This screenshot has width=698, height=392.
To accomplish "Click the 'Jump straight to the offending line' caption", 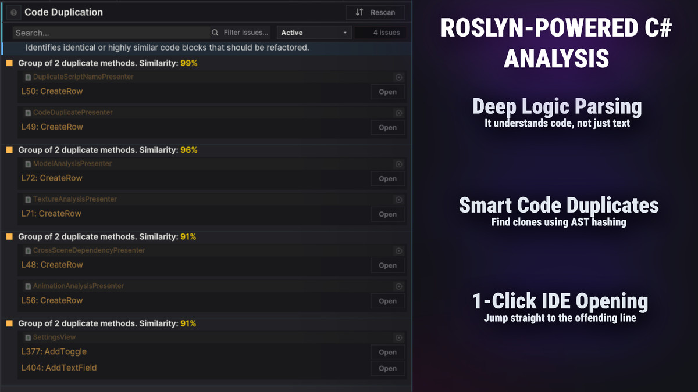I will (560, 318).
